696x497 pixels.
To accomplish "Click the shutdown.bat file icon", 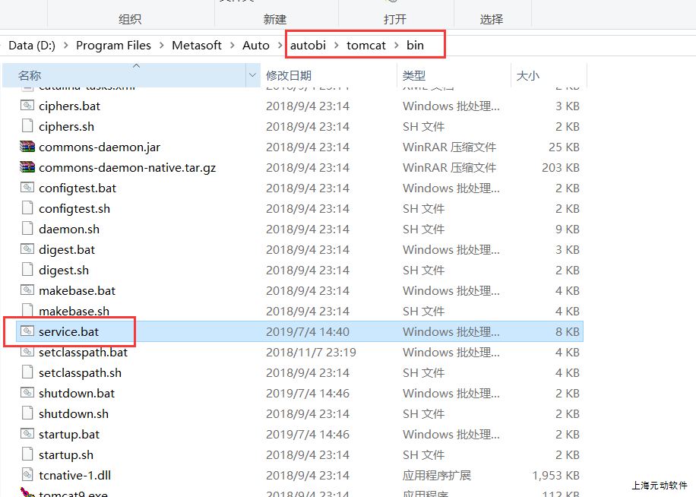I will 27,394.
